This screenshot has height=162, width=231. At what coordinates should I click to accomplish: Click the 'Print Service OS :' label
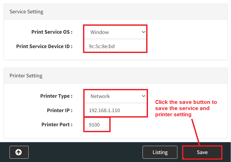[52, 32]
